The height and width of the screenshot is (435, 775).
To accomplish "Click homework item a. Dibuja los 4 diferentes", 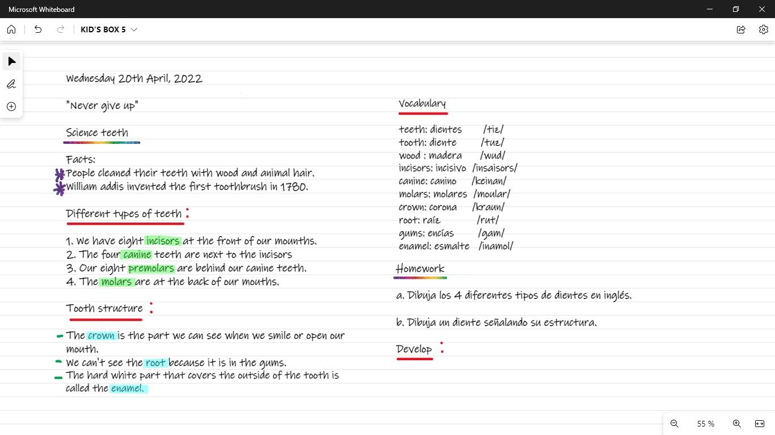I will click(x=513, y=295).
